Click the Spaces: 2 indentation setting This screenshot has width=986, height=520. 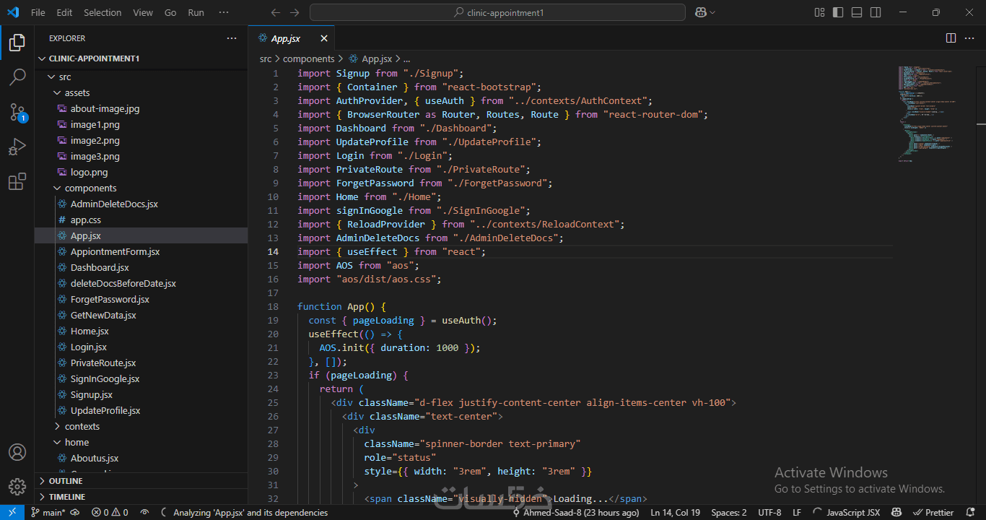[x=729, y=512]
